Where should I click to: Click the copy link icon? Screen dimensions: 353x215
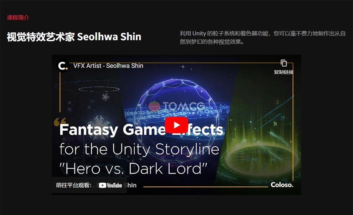point(284,63)
